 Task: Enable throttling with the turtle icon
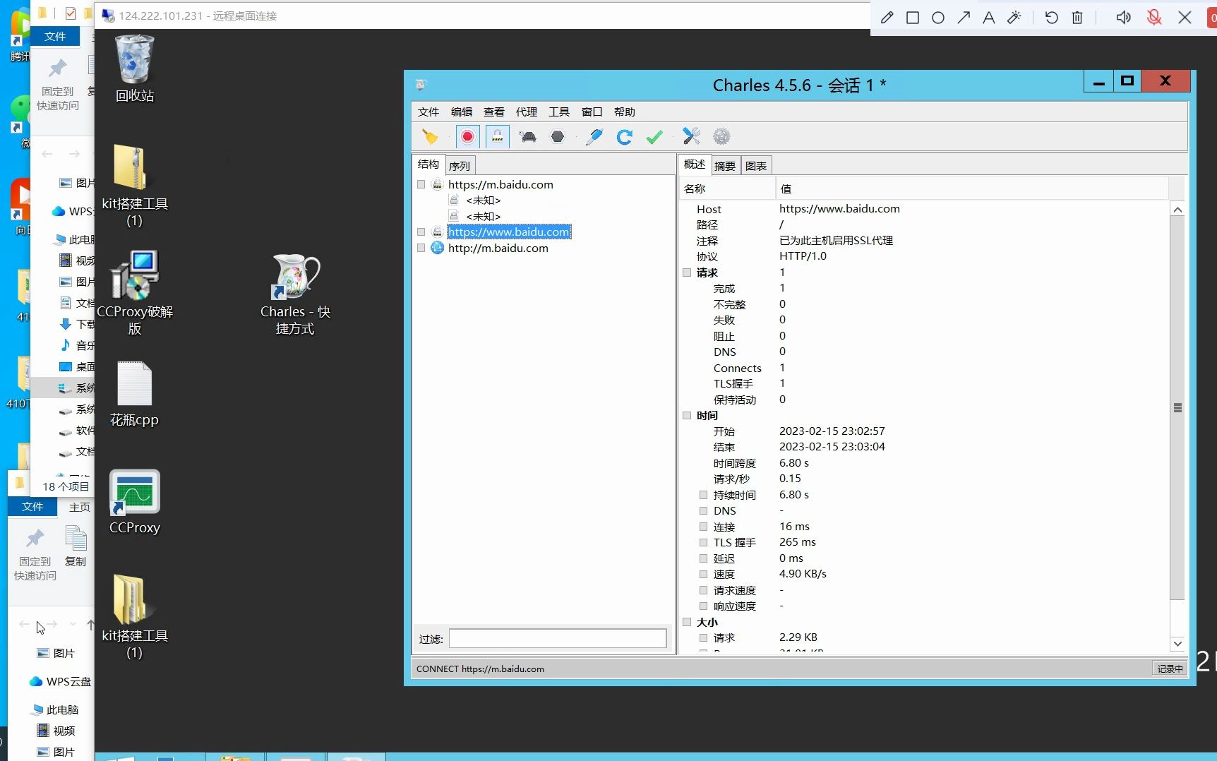pos(528,137)
